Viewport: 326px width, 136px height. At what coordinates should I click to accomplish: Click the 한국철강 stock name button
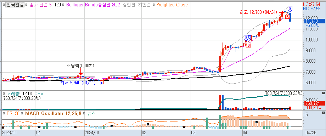15,5
